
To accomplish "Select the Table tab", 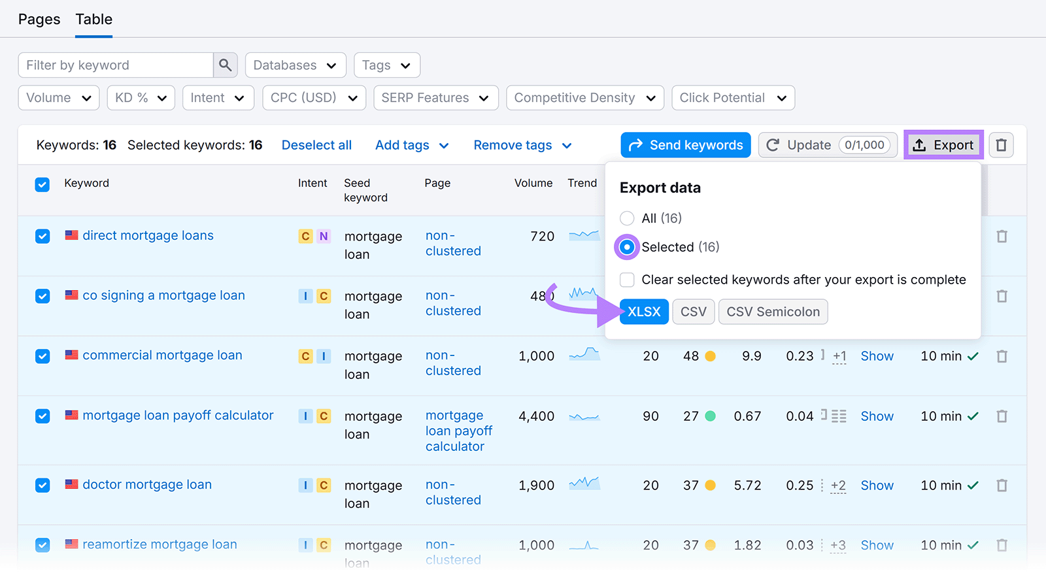I will click(x=94, y=20).
